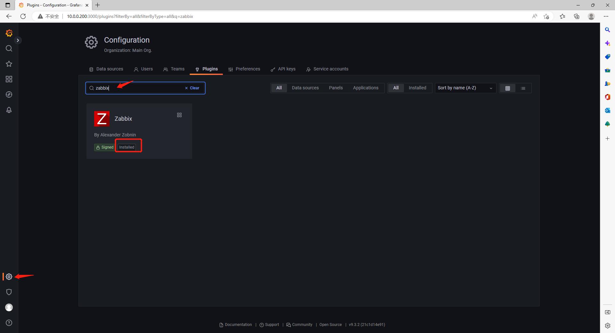The width and height of the screenshot is (615, 333).
Task: Open the Edge sidebar Copilot sparkle icon
Action: (x=607, y=43)
